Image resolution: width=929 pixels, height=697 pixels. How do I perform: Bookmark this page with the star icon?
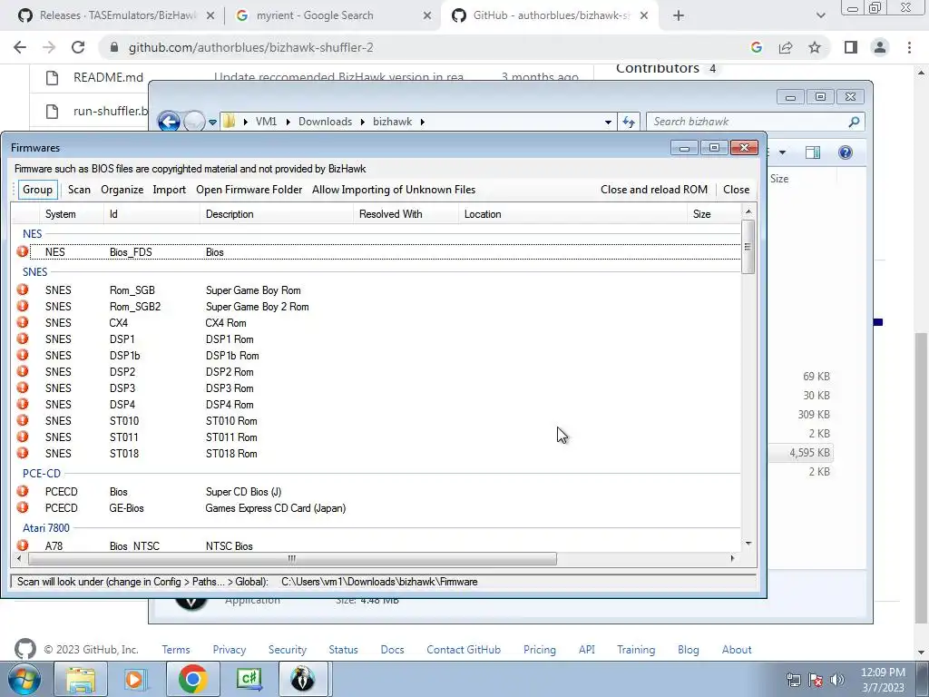point(815,47)
